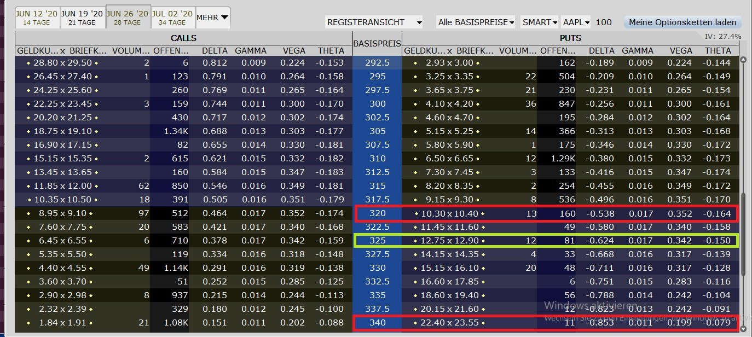Change the SMART exchange dropdown
This screenshot has height=337, width=752.
(x=540, y=22)
